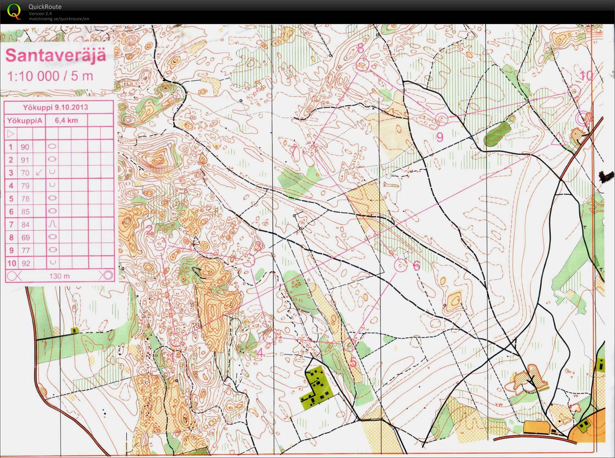Click control circle 10 on the map
The width and height of the screenshot is (615, 458).
tap(575, 91)
